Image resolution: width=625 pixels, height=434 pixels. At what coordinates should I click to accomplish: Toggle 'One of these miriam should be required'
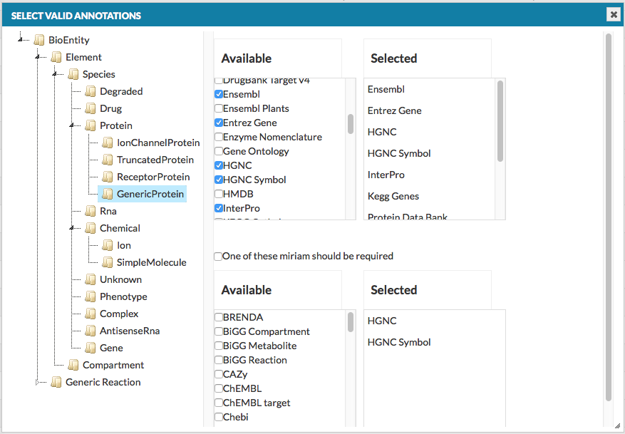click(x=218, y=257)
